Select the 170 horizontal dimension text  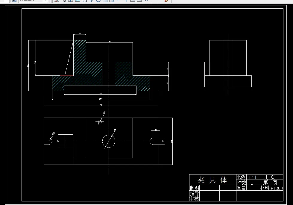coord(101,105)
